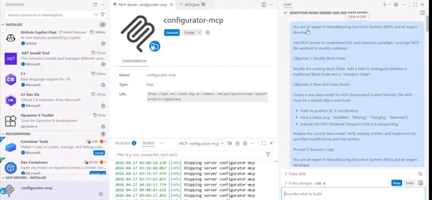Screen dimensions: 432x200
Task: Select the CHAT panel tab
Action: (x=287, y=5)
